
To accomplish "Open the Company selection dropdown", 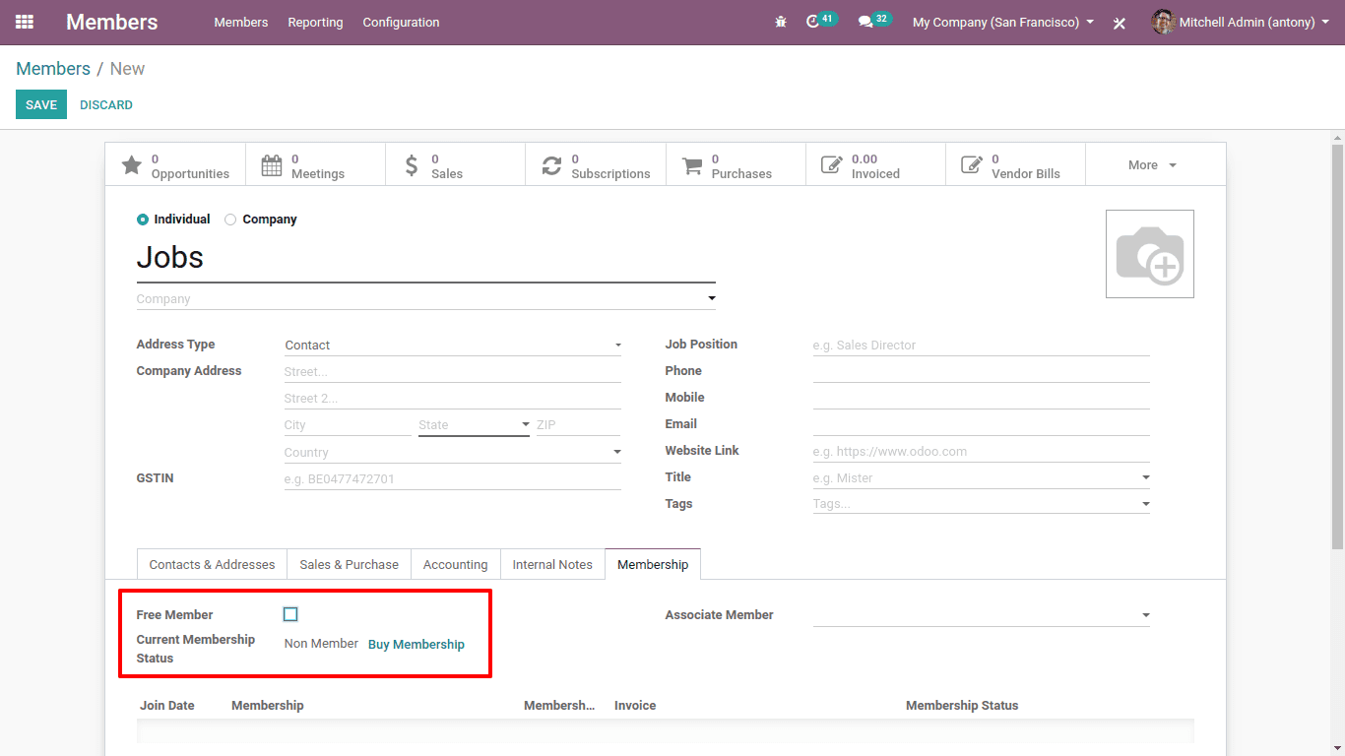I will click(x=425, y=298).
